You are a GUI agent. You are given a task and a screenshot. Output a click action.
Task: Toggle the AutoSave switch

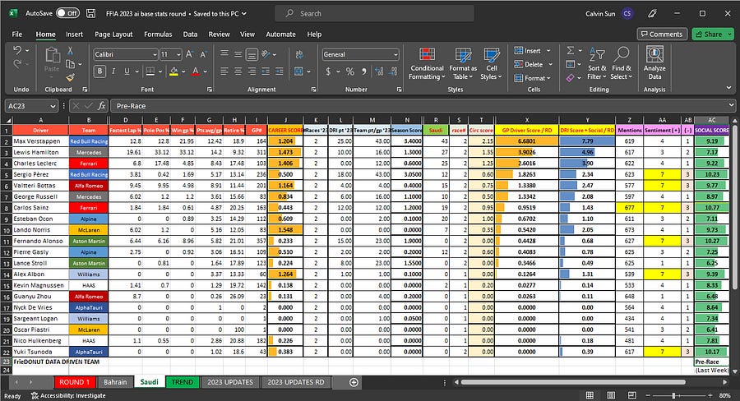coord(67,13)
